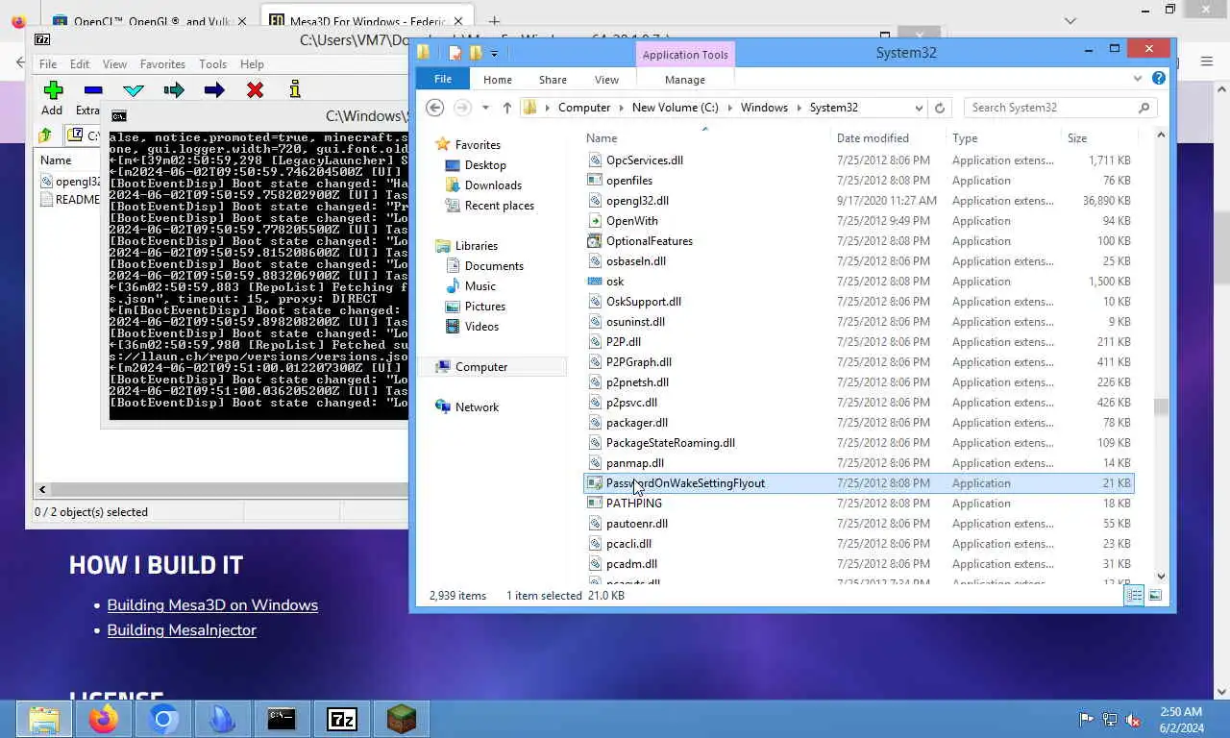
Task: Click the Explorer Help question icon
Action: [x=1159, y=79]
